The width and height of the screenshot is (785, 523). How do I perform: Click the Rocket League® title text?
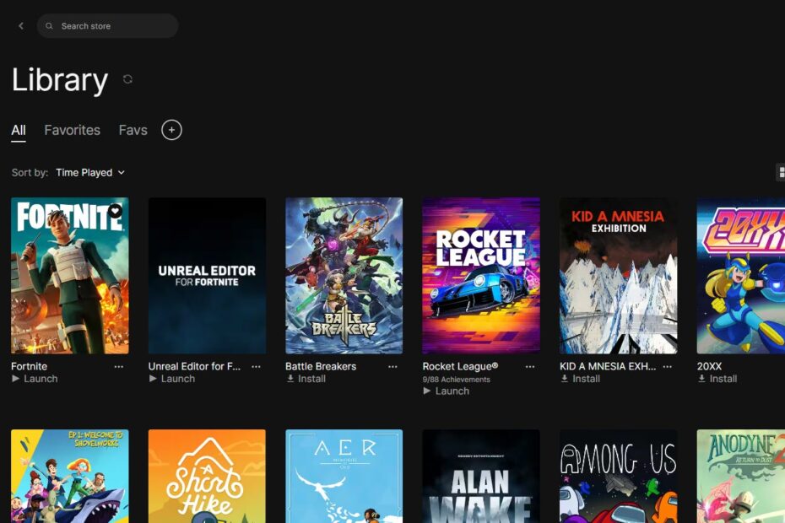tap(461, 366)
